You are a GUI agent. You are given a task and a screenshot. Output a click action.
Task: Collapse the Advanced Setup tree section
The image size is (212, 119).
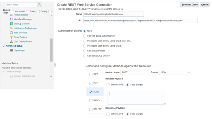tap(4, 46)
